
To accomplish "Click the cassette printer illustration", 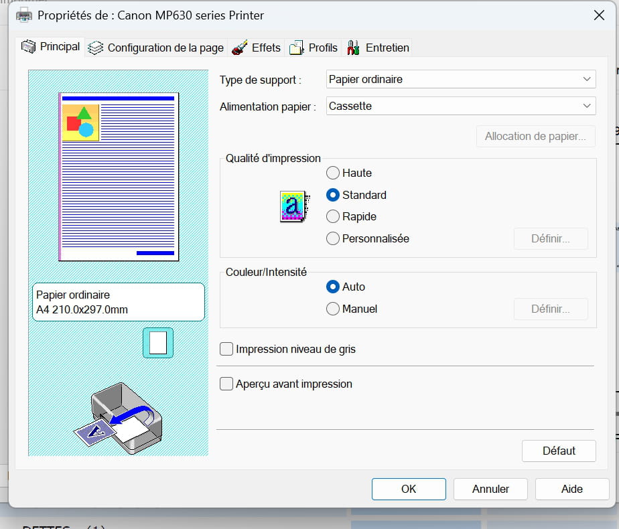I will [x=118, y=419].
